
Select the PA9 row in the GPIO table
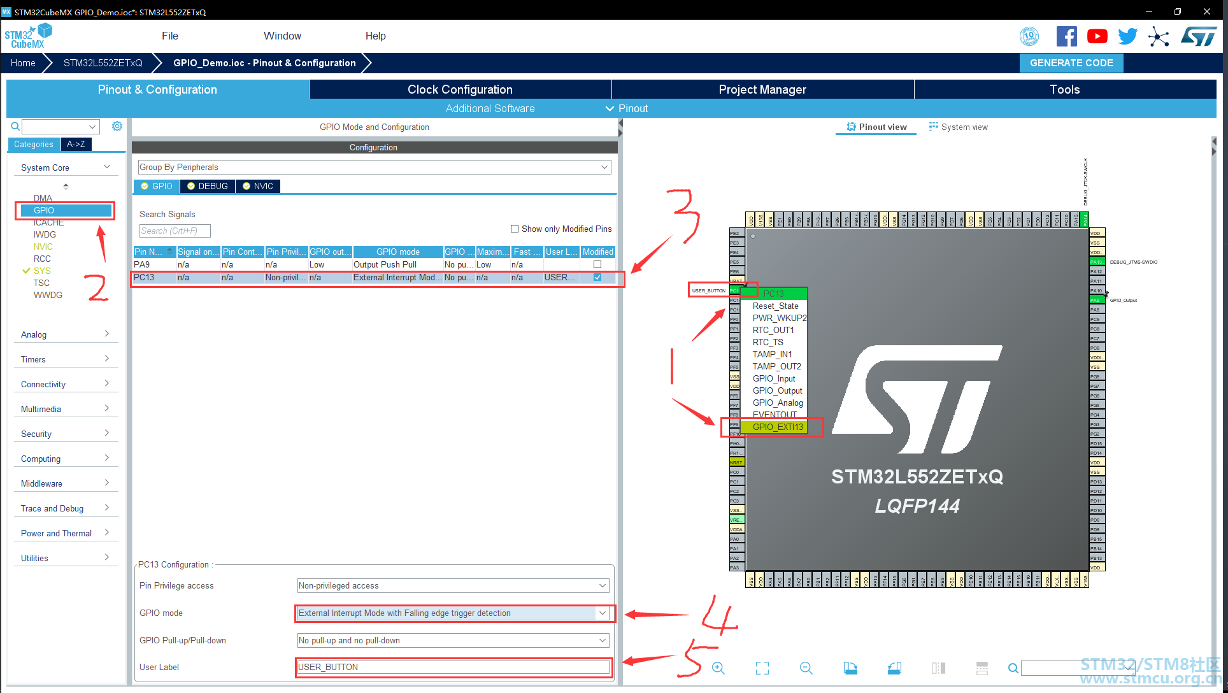[x=375, y=264]
